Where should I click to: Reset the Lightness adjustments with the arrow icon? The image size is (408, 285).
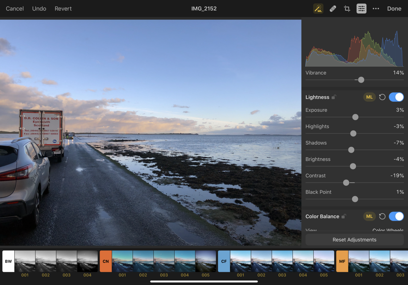pyautogui.click(x=382, y=97)
